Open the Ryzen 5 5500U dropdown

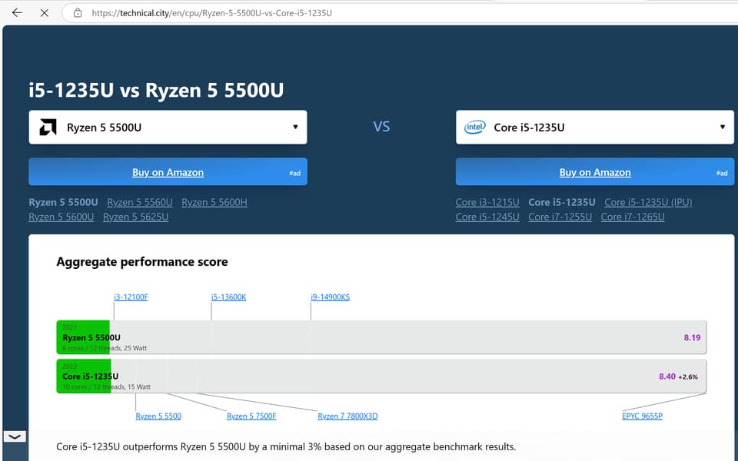coord(295,128)
